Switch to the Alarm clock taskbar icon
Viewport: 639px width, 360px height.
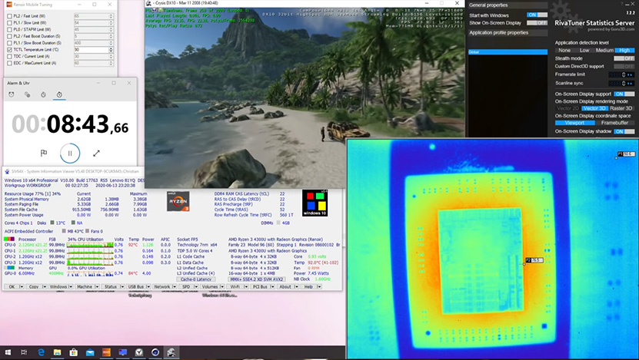(139, 352)
